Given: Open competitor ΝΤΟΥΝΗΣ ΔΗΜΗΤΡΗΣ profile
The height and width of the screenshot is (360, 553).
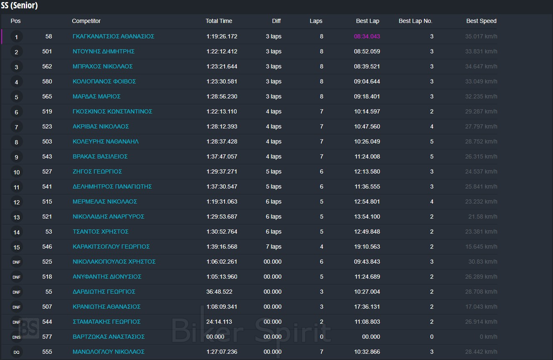Looking at the screenshot, I should tap(103, 51).
